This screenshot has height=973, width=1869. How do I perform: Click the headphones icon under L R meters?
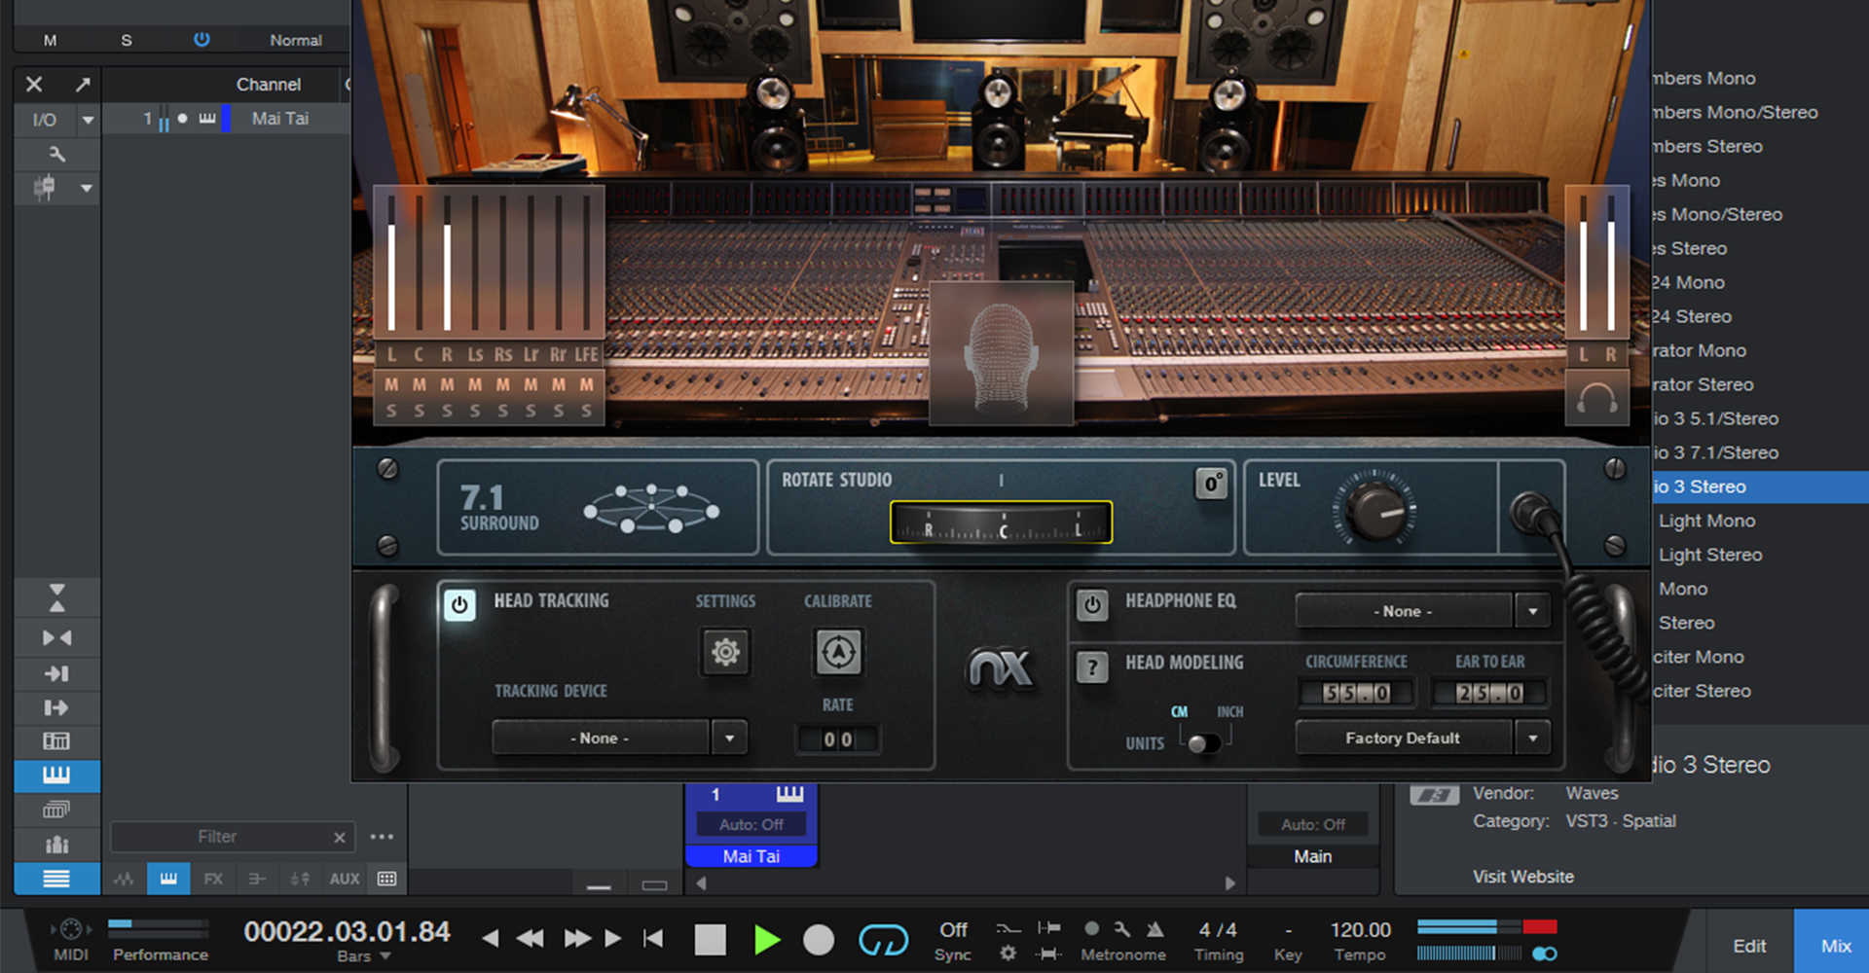[x=1596, y=400]
